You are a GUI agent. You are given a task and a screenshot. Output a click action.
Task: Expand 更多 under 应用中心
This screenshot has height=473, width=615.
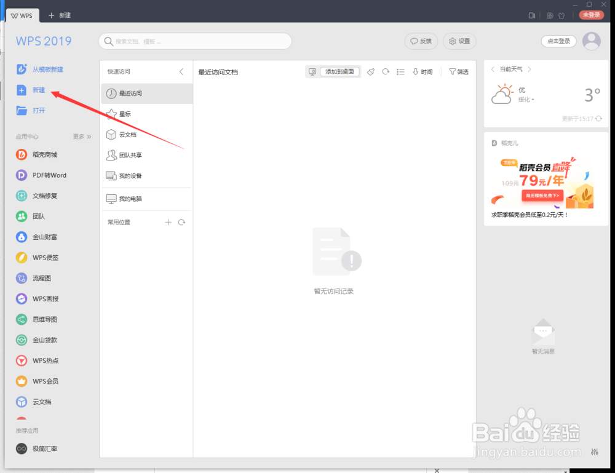tap(79, 136)
